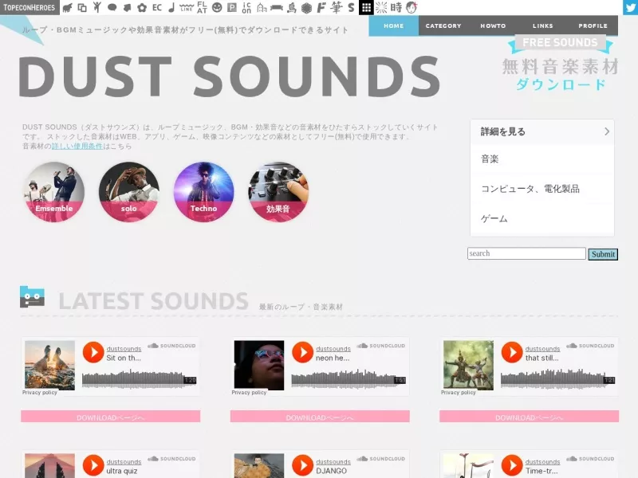
Task: Click the Submit search button
Action: pyautogui.click(x=603, y=254)
